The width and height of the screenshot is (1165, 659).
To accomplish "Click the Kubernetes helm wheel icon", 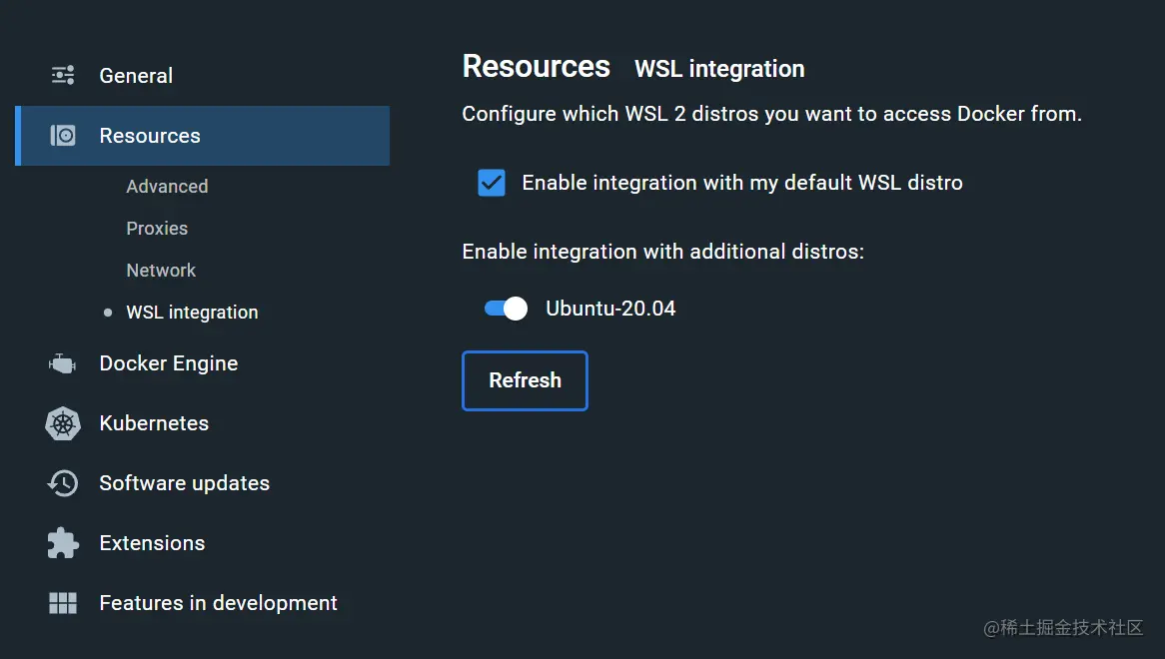I will click(x=63, y=423).
